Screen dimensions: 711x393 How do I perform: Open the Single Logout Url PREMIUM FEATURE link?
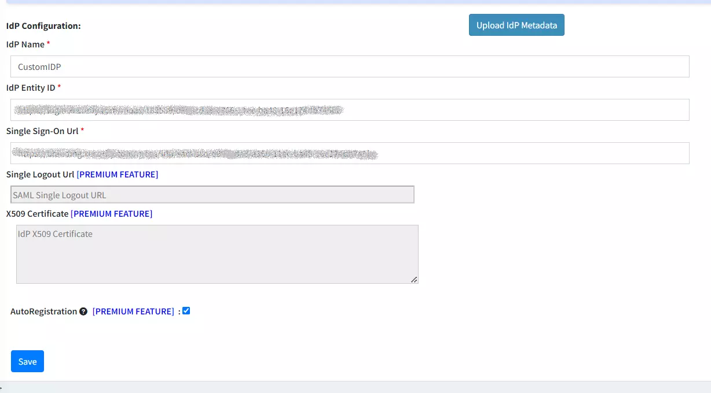(118, 174)
